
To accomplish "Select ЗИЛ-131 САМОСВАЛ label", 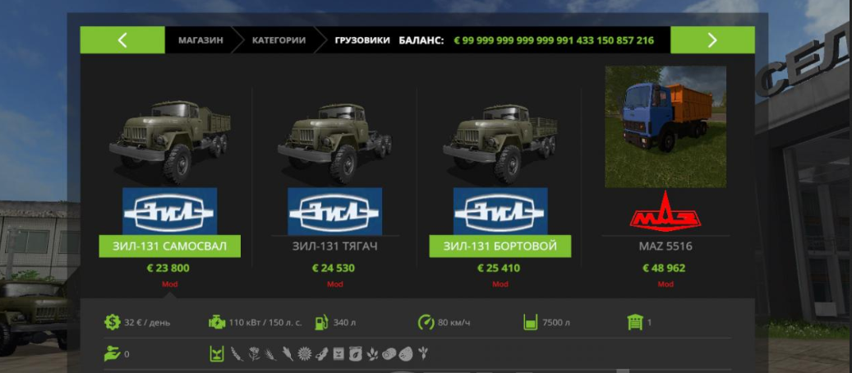I will click(169, 246).
